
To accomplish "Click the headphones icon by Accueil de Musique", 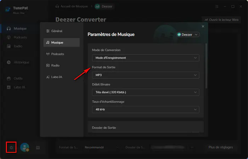I will tap(57, 6).
